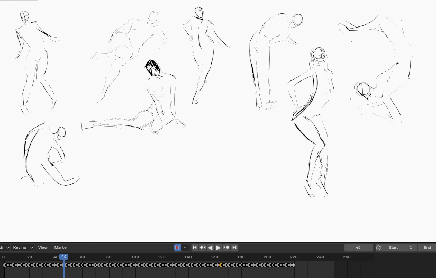
Task: Open the Keying dropdown
Action: coord(23,248)
